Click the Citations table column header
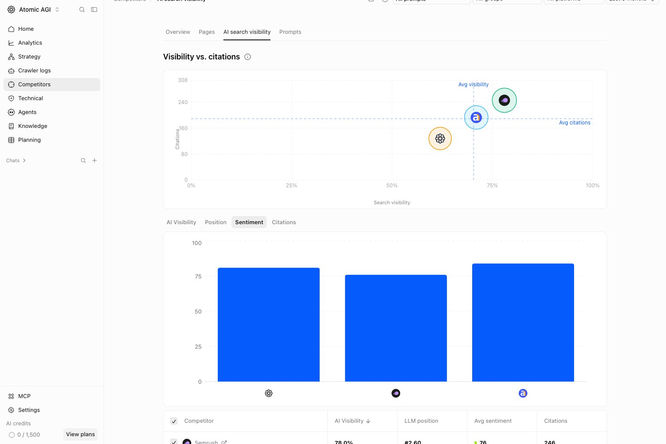Viewport: 666px width, 444px height. (x=556, y=421)
